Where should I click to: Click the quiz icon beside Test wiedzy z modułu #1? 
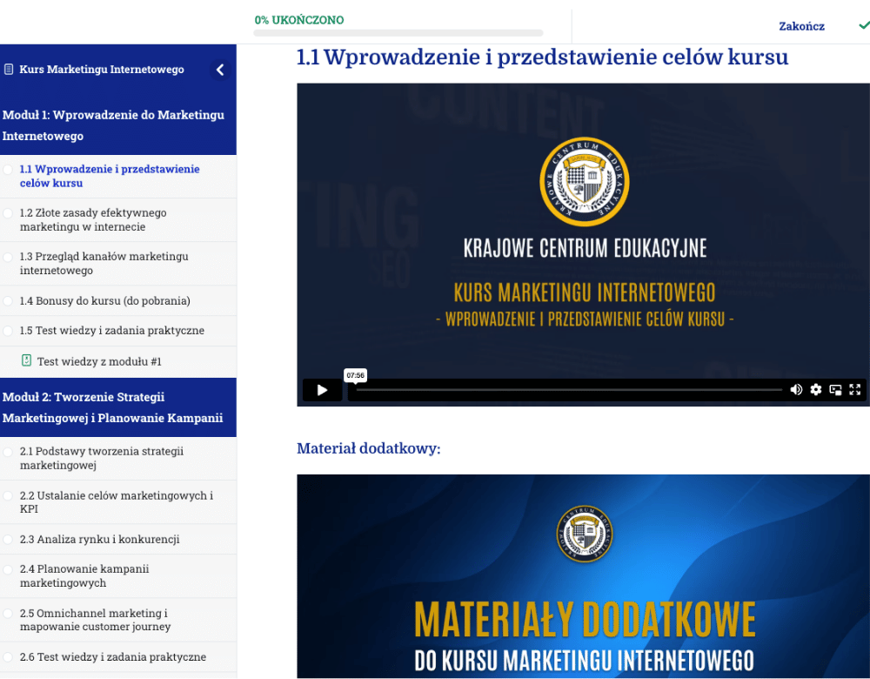pos(26,360)
